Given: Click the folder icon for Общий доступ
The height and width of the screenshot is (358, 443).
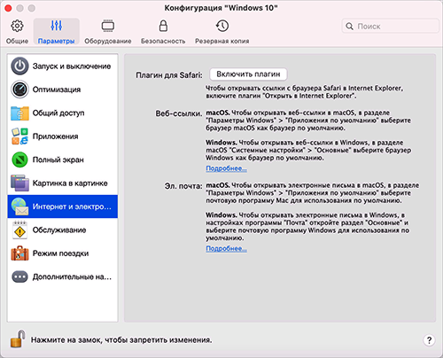Looking at the screenshot, I should click(19, 113).
